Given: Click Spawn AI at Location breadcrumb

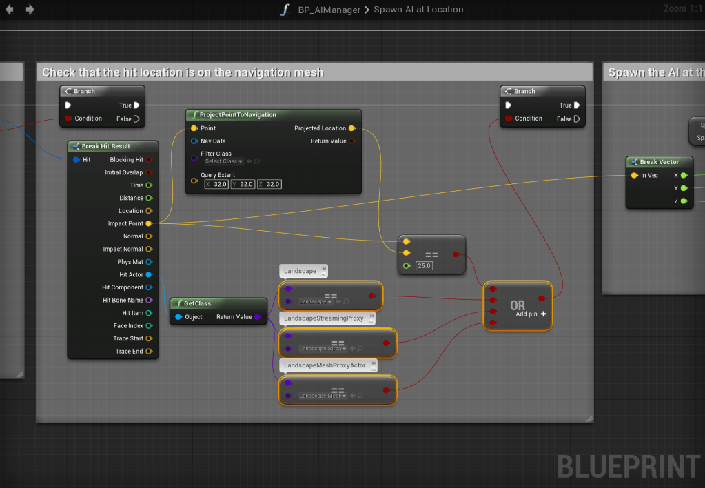Looking at the screenshot, I should click(418, 10).
